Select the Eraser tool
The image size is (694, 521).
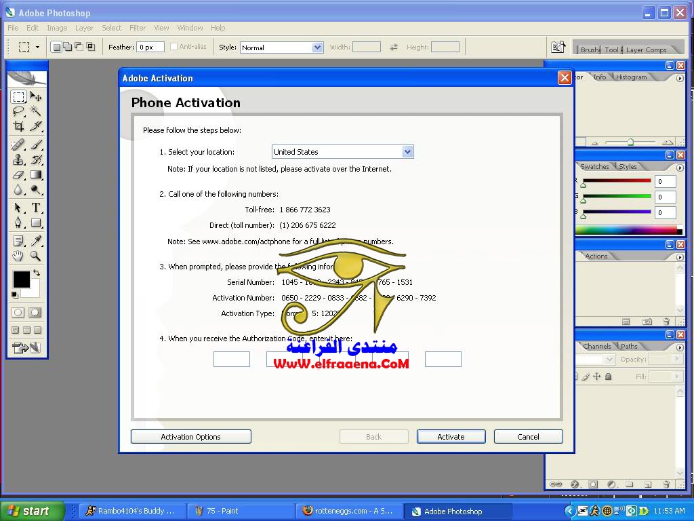[18, 174]
